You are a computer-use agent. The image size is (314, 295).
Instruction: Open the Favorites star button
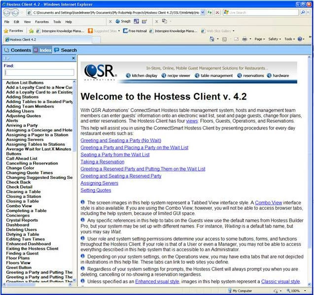click(13, 31)
